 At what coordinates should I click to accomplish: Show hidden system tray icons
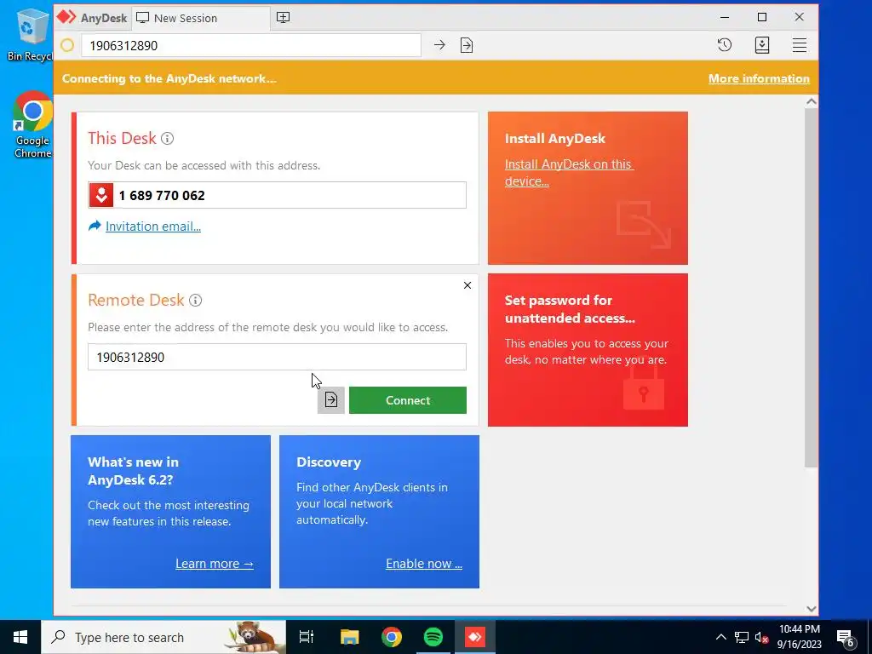click(x=720, y=637)
